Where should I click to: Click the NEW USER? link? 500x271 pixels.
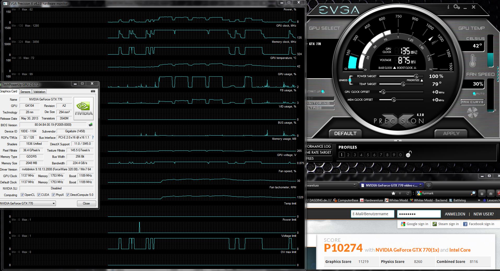point(484,214)
